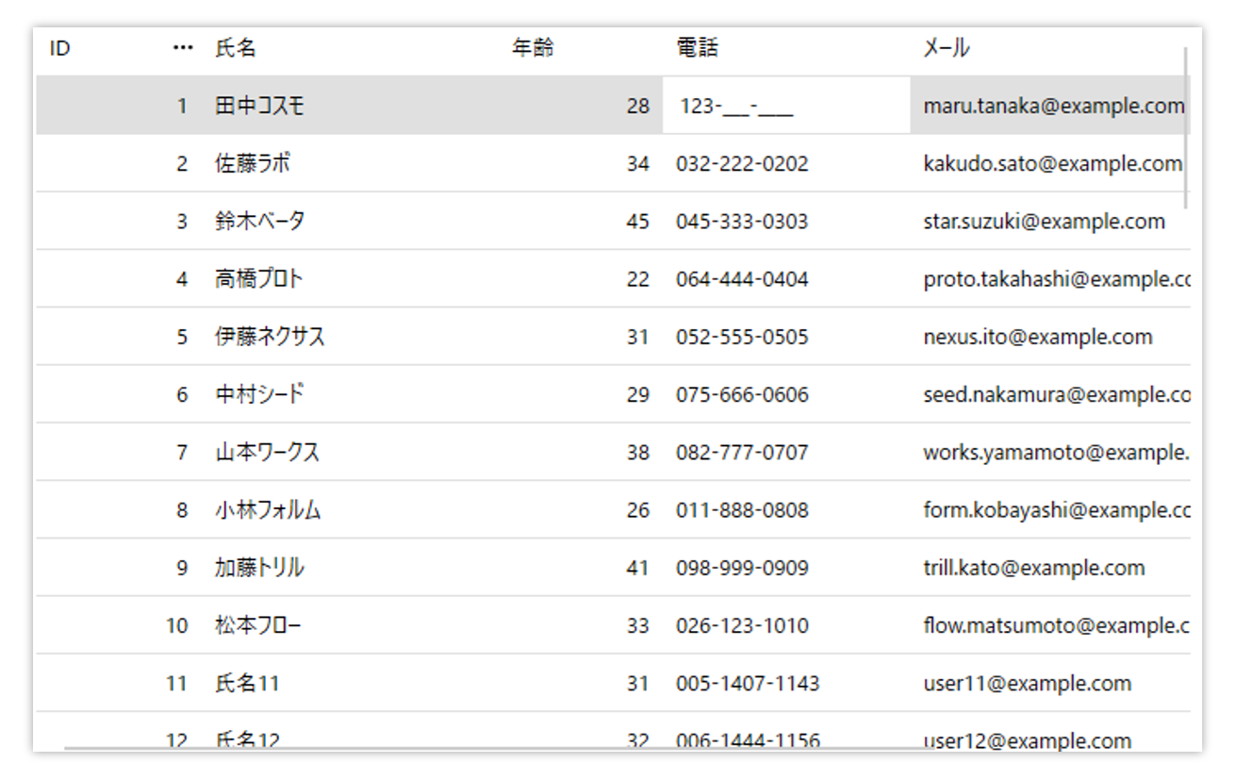Image resolution: width=1235 pixels, height=780 pixels.
Task: Select the name cell 田中コスモ
Action: click(260, 106)
